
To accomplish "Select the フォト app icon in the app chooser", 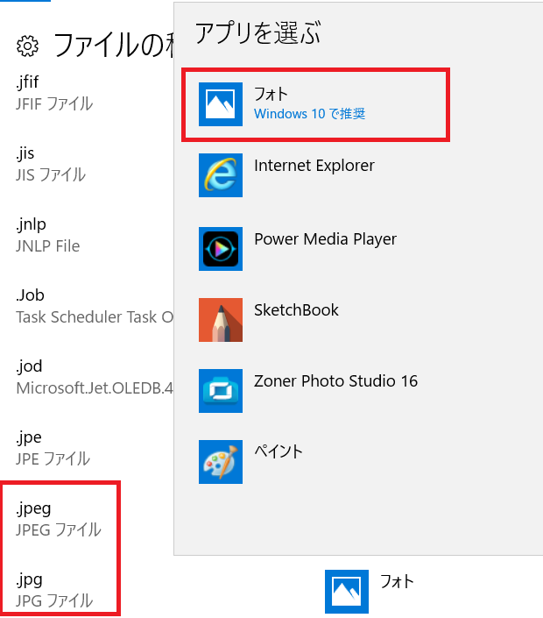I will click(x=221, y=104).
